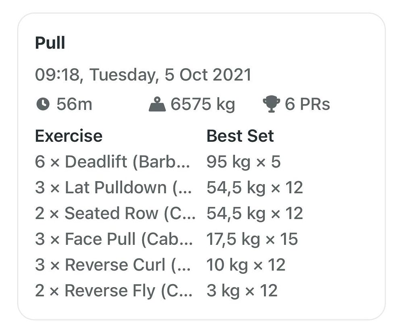Click the 10 kg × 12 best set
Viewport: 403px width, 335px height.
click(x=246, y=265)
